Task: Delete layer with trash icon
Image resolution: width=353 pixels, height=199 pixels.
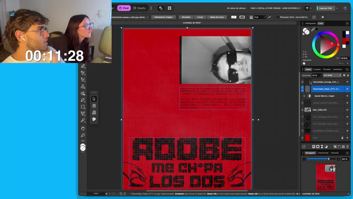Action: coord(347,147)
